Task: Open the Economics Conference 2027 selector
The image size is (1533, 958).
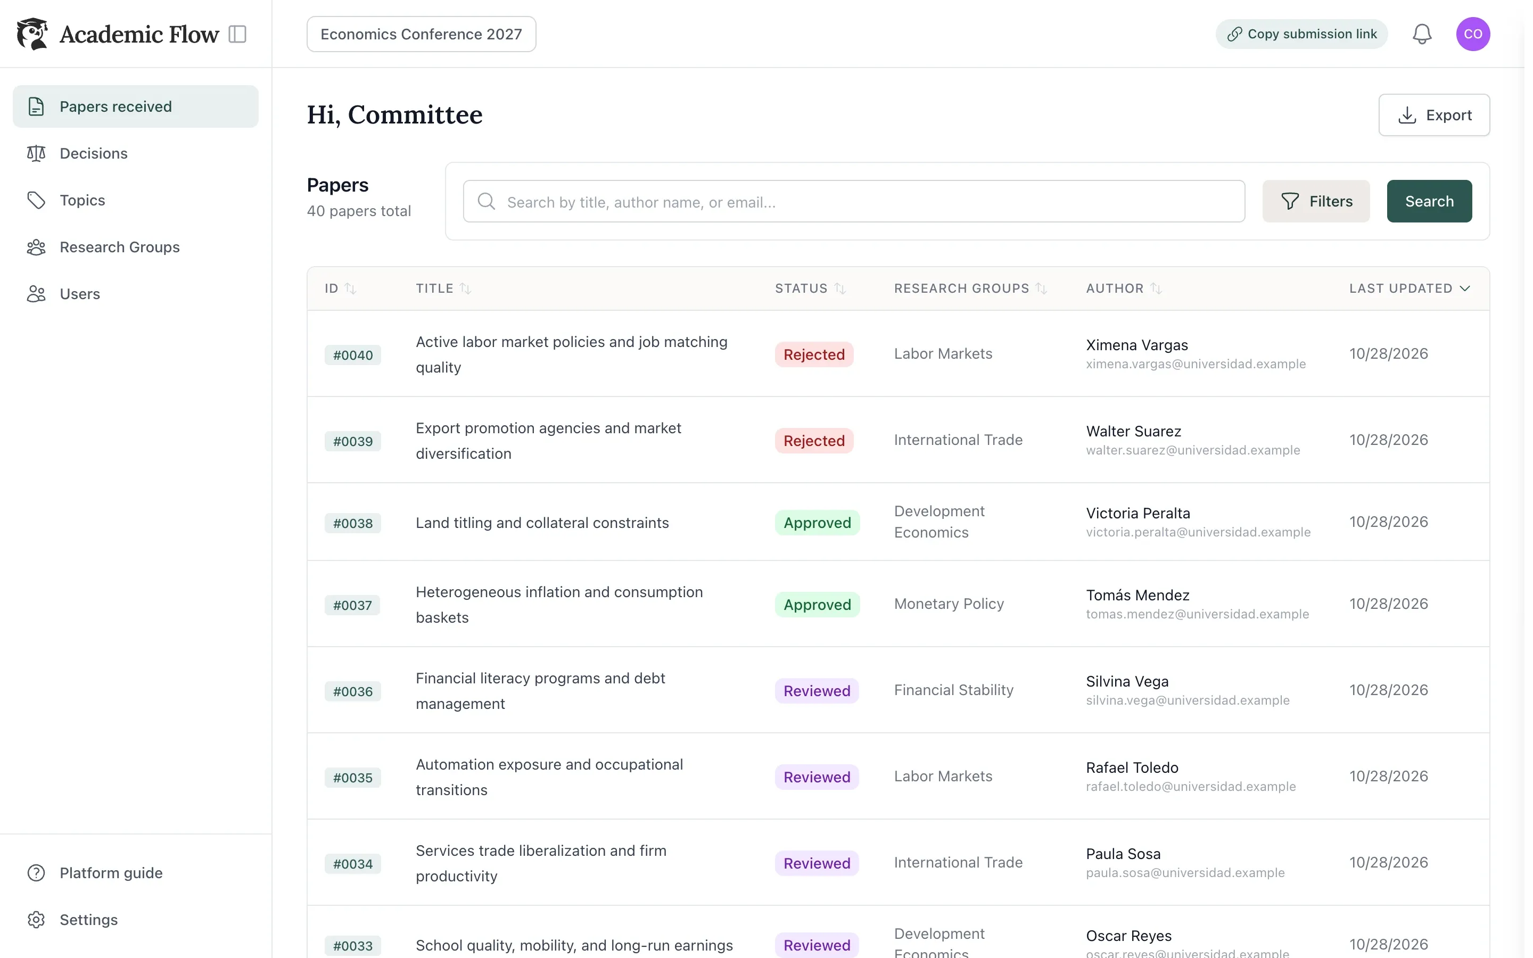Action: [x=421, y=34]
